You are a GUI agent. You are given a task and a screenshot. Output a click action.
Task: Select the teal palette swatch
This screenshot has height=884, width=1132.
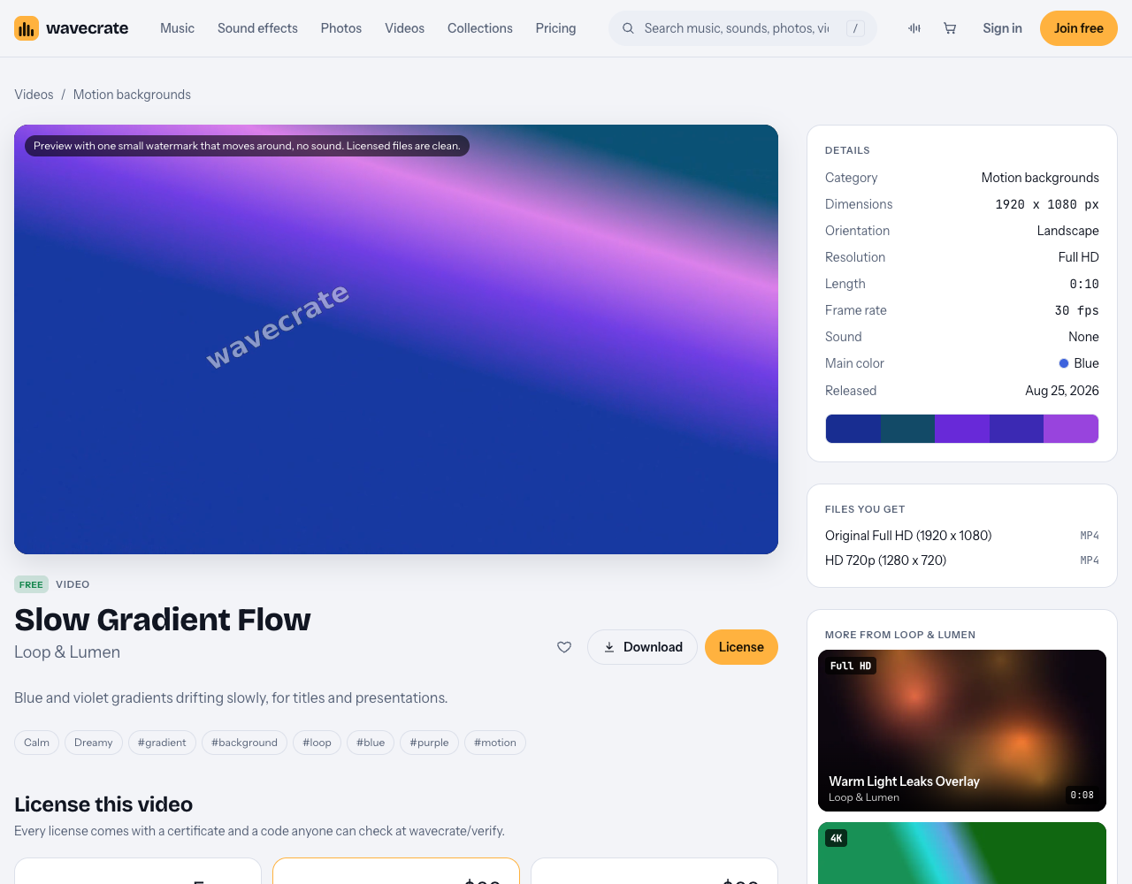(907, 429)
